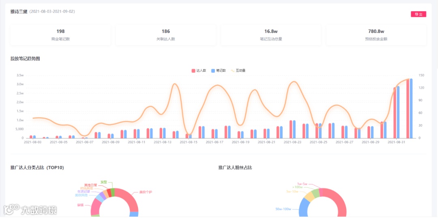Click the yellow 5w-10w donut segment
This screenshot has width=438, height=218.
[309, 197]
